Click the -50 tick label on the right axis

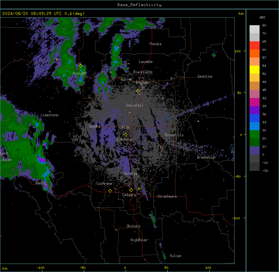click(x=238, y=176)
